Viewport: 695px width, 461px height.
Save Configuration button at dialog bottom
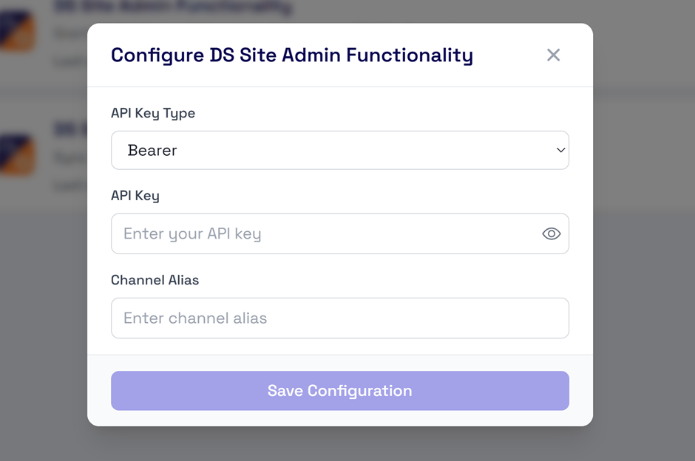tap(340, 391)
